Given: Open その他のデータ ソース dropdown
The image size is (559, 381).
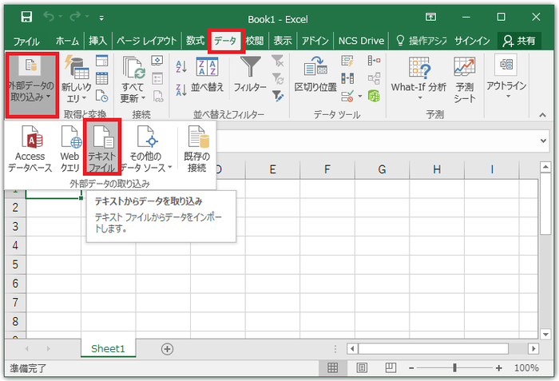Looking at the screenshot, I should click(x=146, y=149).
